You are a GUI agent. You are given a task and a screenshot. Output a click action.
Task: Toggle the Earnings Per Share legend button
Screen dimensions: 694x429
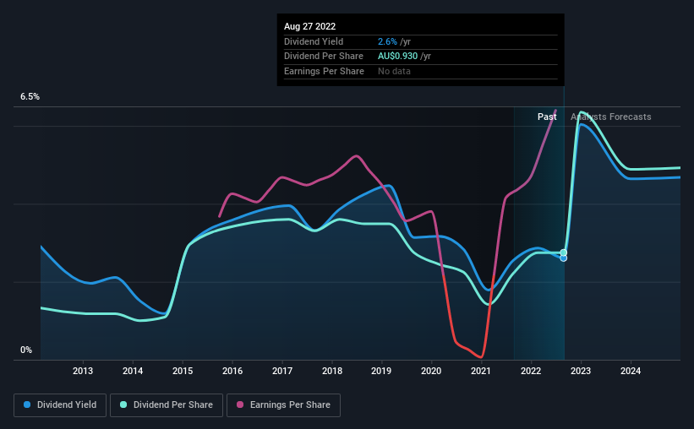click(283, 405)
